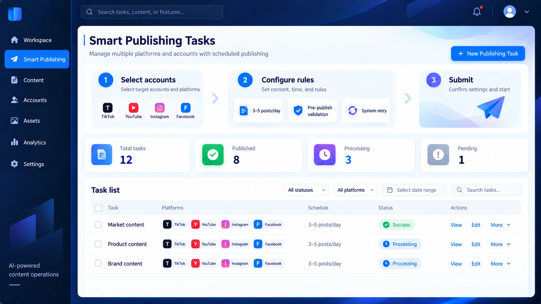View the Market content task

[456, 225]
